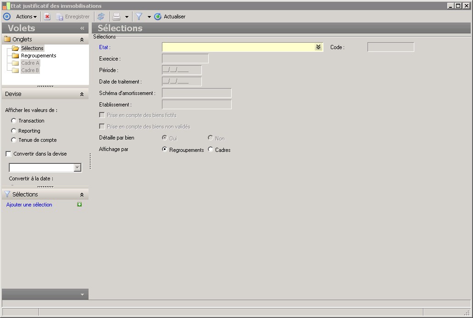Choose Cadres for Affichage par
Viewport: 473px width, 318px height.
[211, 150]
